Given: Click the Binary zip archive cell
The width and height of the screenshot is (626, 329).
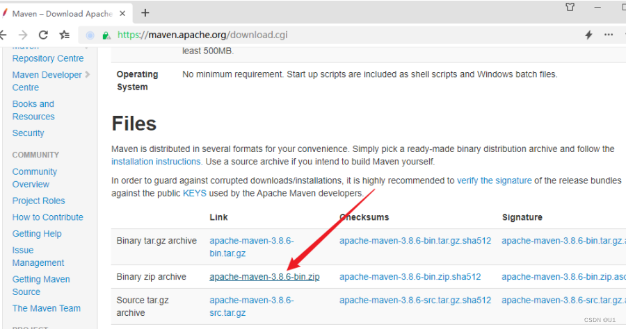Looking at the screenshot, I should click(152, 277).
